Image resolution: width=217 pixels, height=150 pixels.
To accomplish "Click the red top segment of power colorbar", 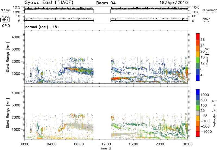I will click(x=198, y=36).
